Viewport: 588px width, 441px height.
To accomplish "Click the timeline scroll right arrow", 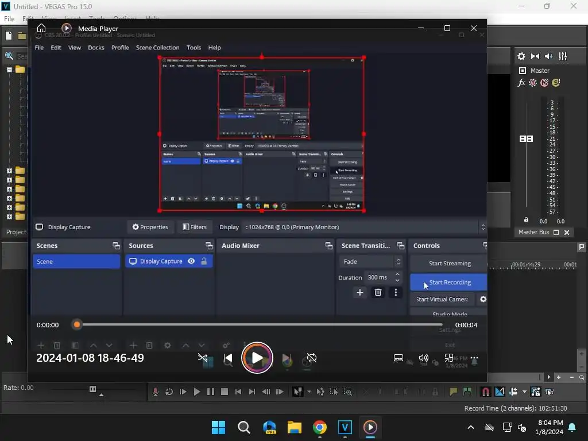I will point(548,377).
